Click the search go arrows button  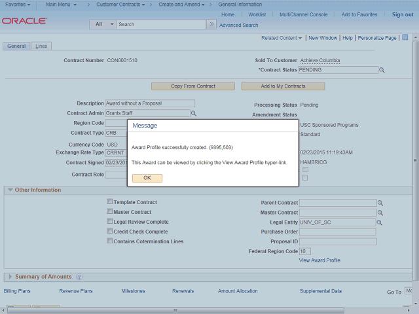pyautogui.click(x=211, y=24)
